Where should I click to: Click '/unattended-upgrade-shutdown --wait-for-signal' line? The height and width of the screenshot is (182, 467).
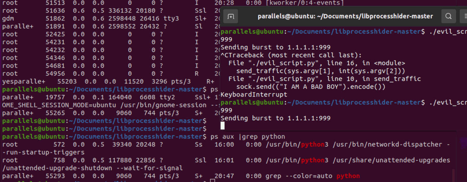[92, 168]
